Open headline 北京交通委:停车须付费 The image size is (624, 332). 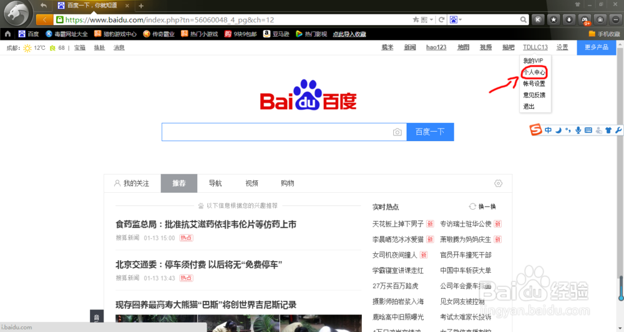[199, 265]
